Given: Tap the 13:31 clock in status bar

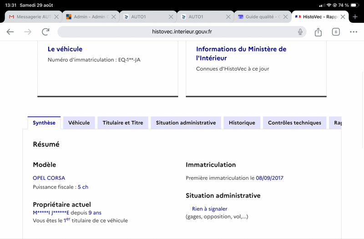Looking at the screenshot, I should click(x=10, y=5).
